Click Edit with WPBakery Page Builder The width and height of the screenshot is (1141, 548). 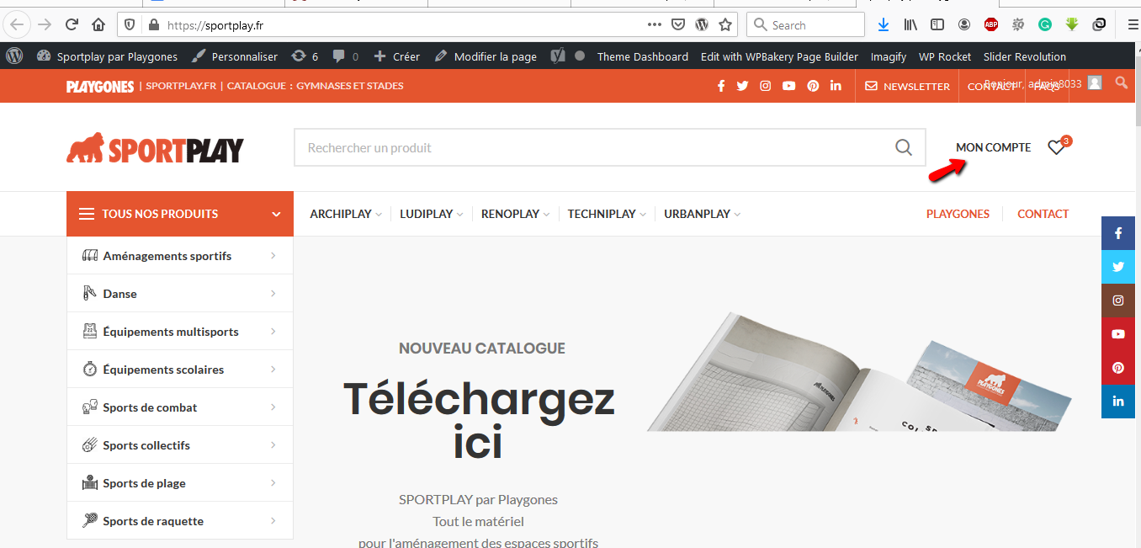pos(779,56)
